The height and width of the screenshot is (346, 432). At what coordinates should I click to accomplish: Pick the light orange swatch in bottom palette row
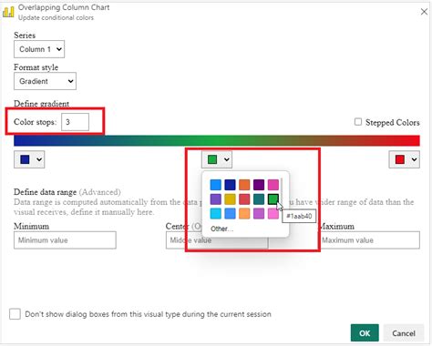tap(244, 214)
